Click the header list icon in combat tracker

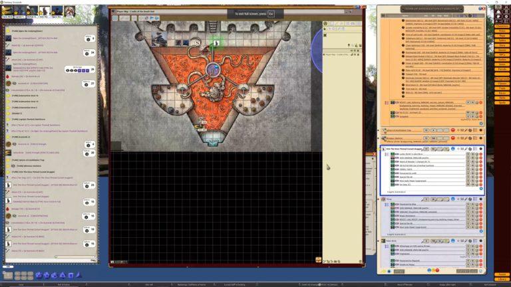pos(475,16)
